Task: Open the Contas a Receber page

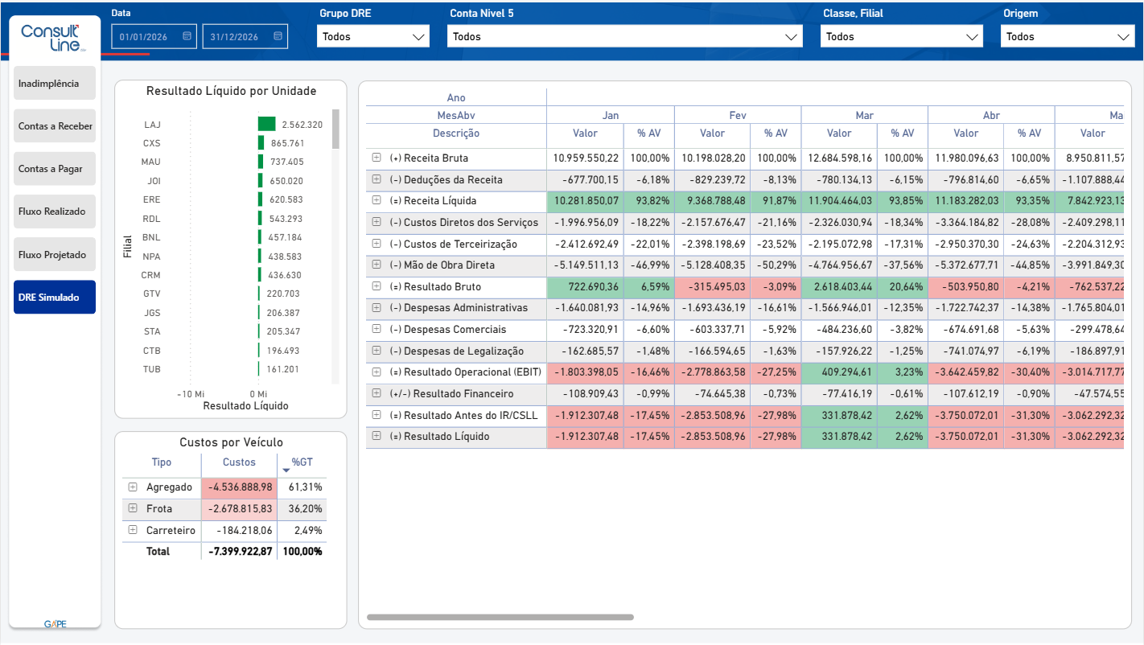Action: pyautogui.click(x=55, y=126)
